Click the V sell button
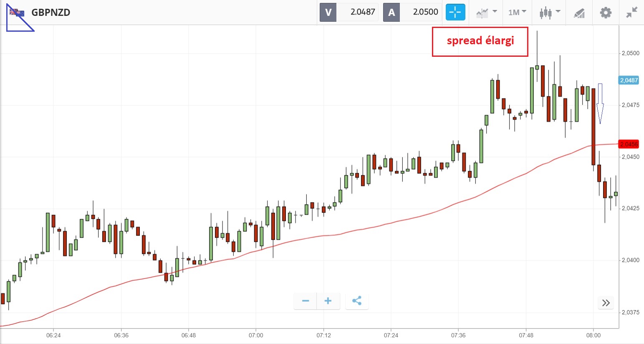The width and height of the screenshot is (644, 344). pyautogui.click(x=328, y=13)
